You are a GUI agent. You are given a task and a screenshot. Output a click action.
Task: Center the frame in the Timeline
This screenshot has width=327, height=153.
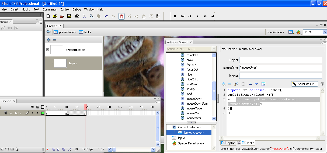pos(48,149)
